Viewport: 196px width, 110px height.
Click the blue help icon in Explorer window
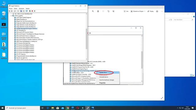[x=194, y=16]
